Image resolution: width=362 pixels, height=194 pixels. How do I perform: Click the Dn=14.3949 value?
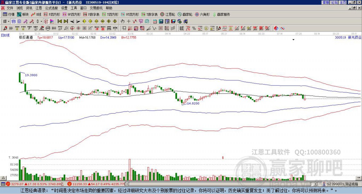click(x=109, y=37)
